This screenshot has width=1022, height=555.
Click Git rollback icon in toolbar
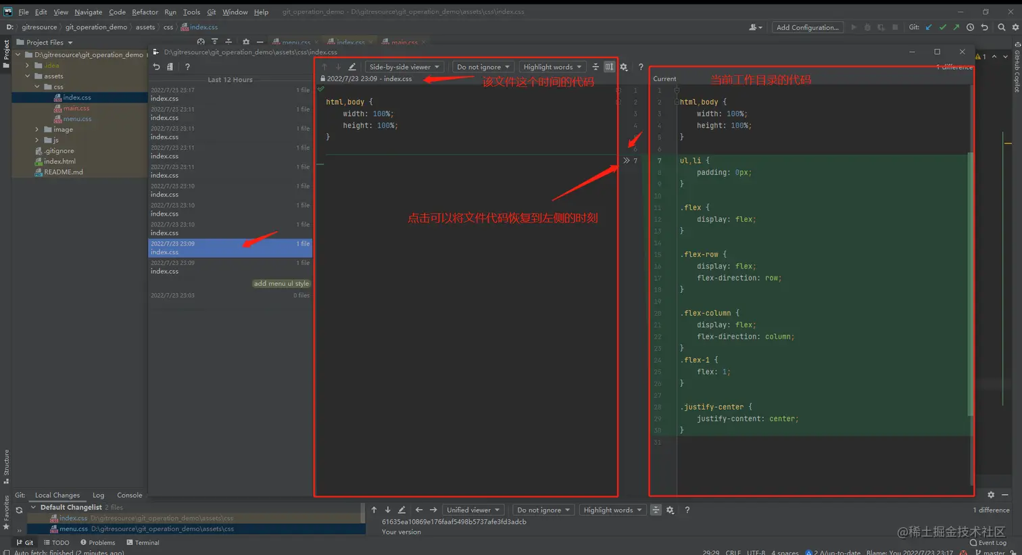[984, 27]
